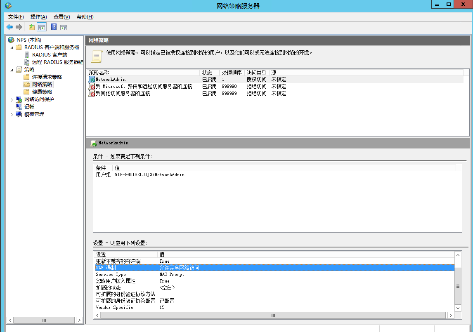
Task: Click the Back arrow toolbar icon
Action: 9,27
